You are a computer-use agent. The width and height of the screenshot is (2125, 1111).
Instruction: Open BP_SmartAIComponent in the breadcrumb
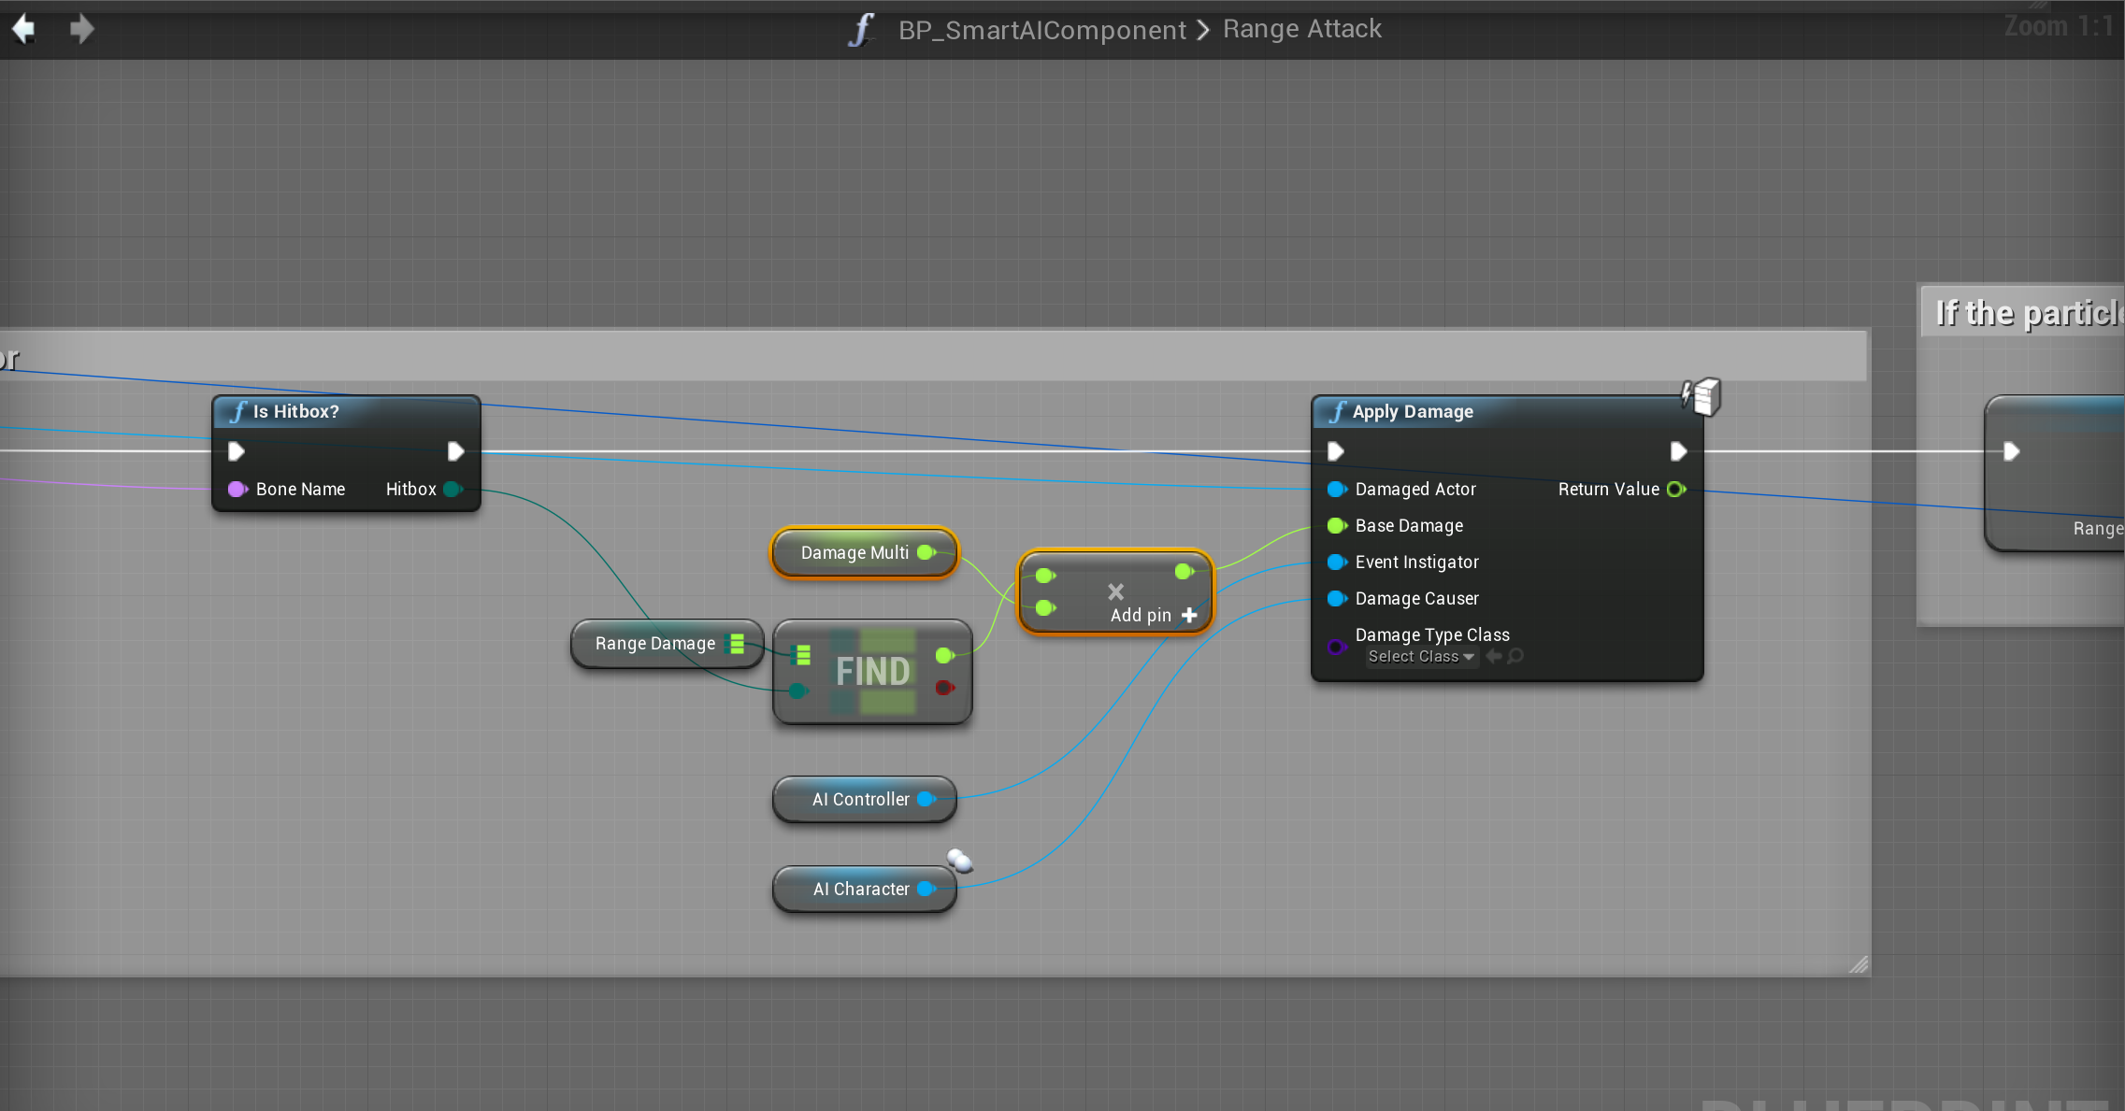pyautogui.click(x=1041, y=30)
